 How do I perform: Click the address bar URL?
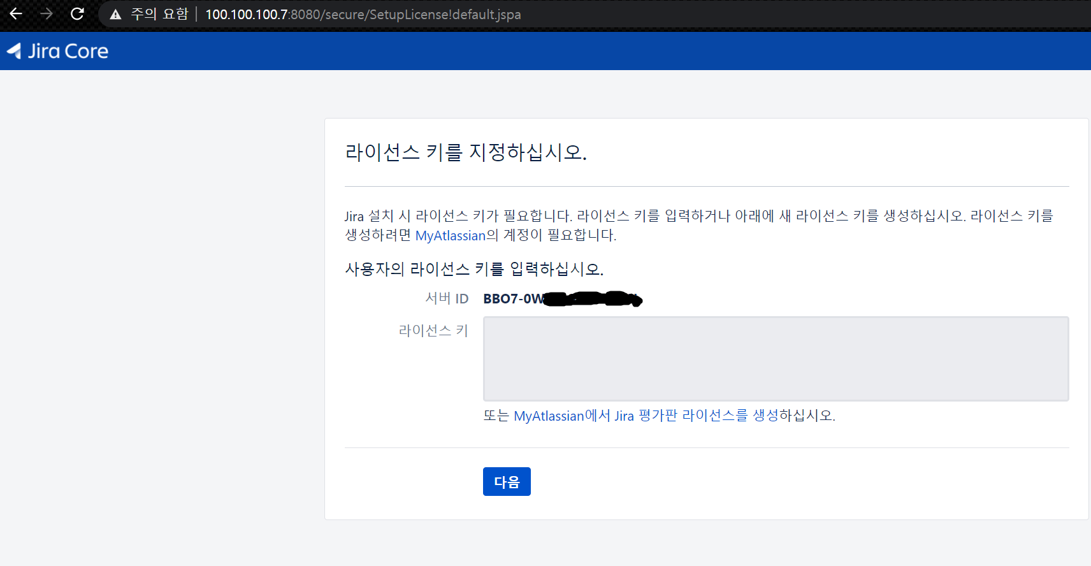pos(363,15)
